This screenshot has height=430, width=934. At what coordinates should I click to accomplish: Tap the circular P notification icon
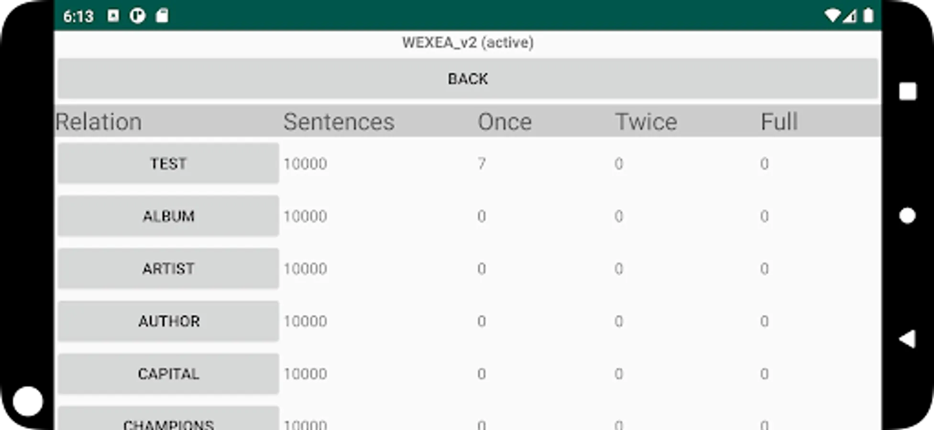[x=137, y=16]
